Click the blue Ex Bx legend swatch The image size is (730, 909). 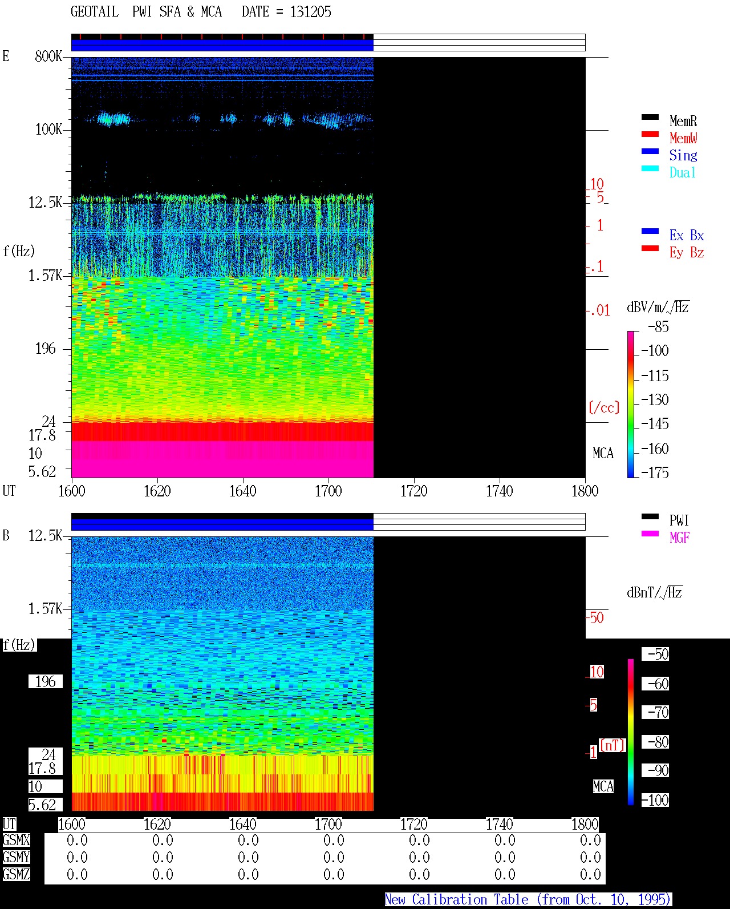(x=650, y=231)
